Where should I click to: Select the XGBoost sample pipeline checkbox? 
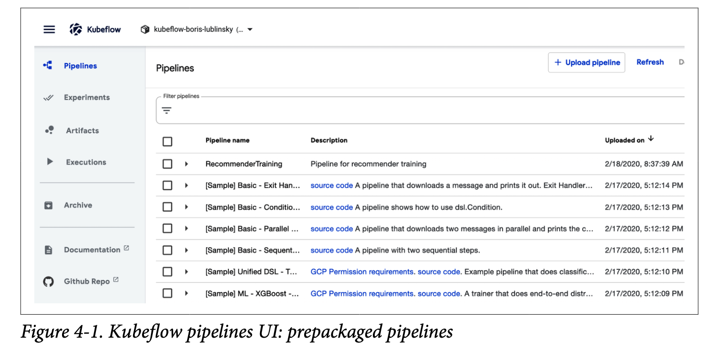pos(167,293)
